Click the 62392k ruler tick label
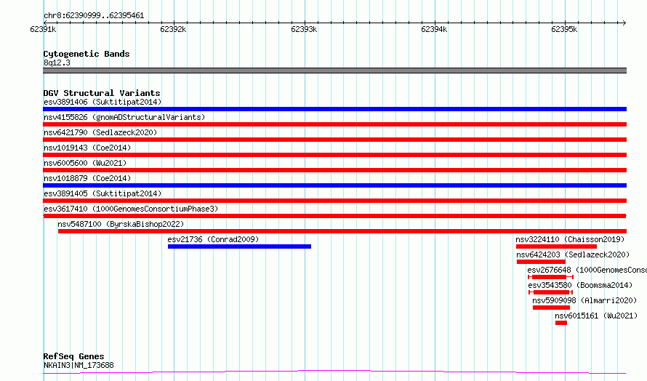Image resolution: width=647 pixels, height=381 pixels. pos(173,29)
